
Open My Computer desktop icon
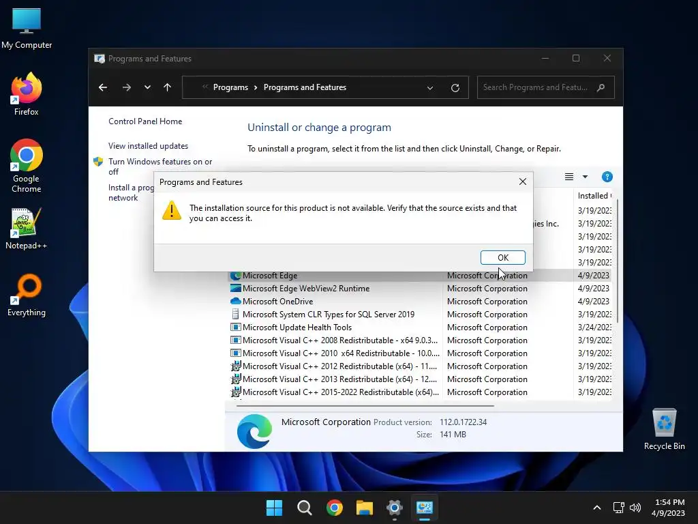coord(27,27)
